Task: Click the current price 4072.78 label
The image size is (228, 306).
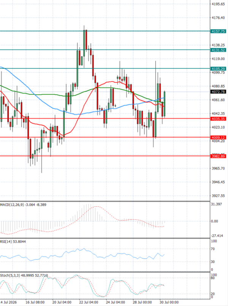Action: (218, 92)
